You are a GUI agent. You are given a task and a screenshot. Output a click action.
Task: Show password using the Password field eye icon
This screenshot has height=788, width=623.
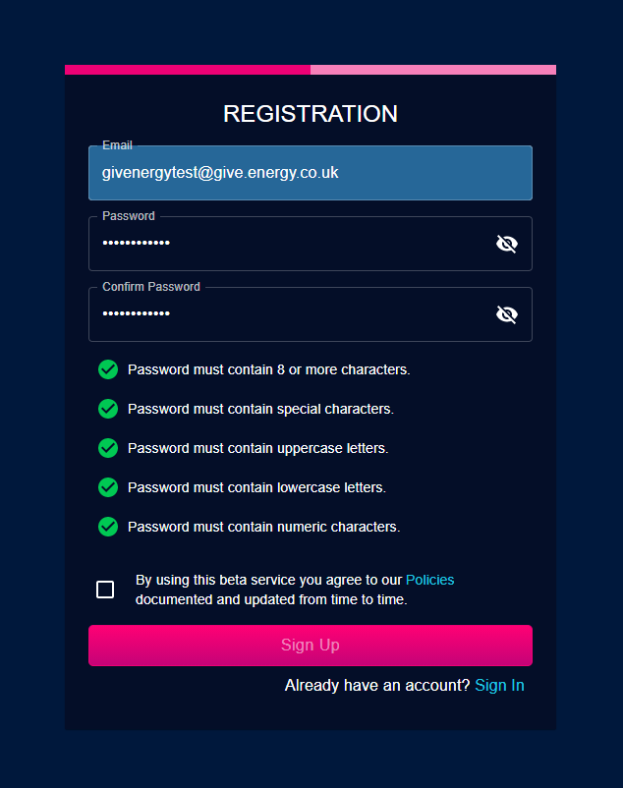tap(506, 244)
